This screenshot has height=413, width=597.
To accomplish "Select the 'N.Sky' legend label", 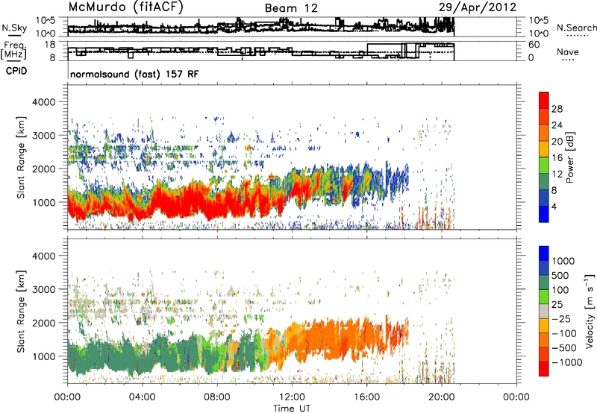I will 14,28.
